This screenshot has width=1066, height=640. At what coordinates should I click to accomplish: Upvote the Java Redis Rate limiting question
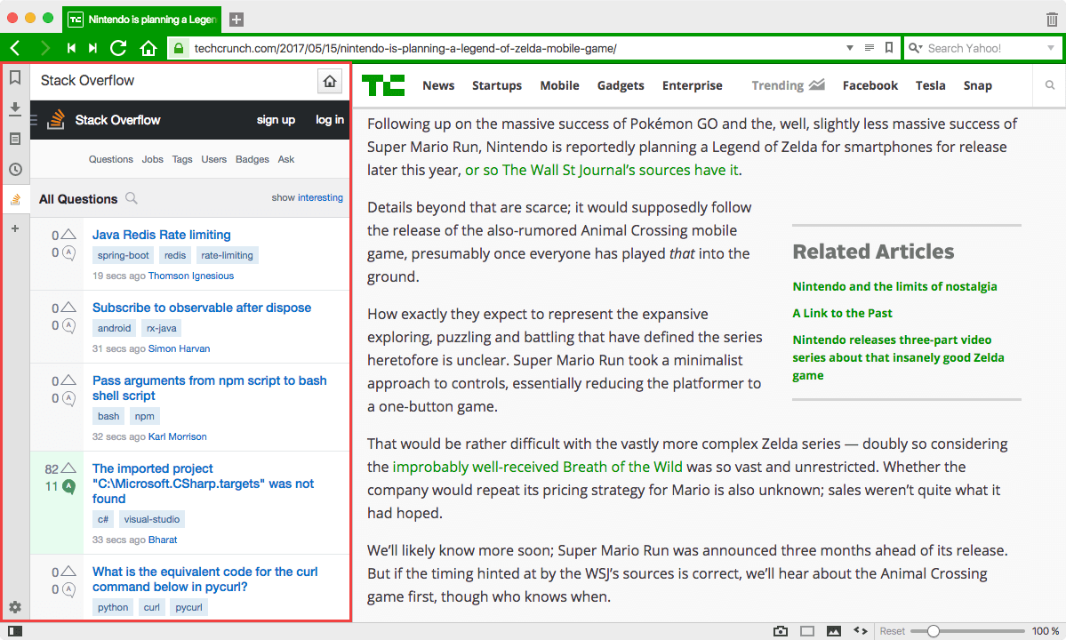68,235
